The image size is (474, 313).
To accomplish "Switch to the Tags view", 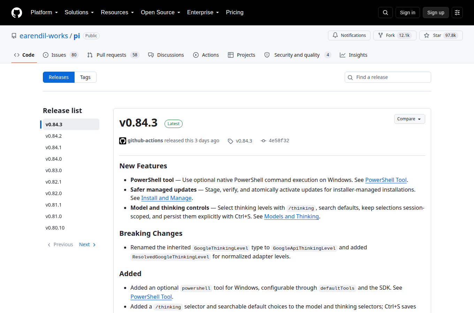I will coord(85,77).
